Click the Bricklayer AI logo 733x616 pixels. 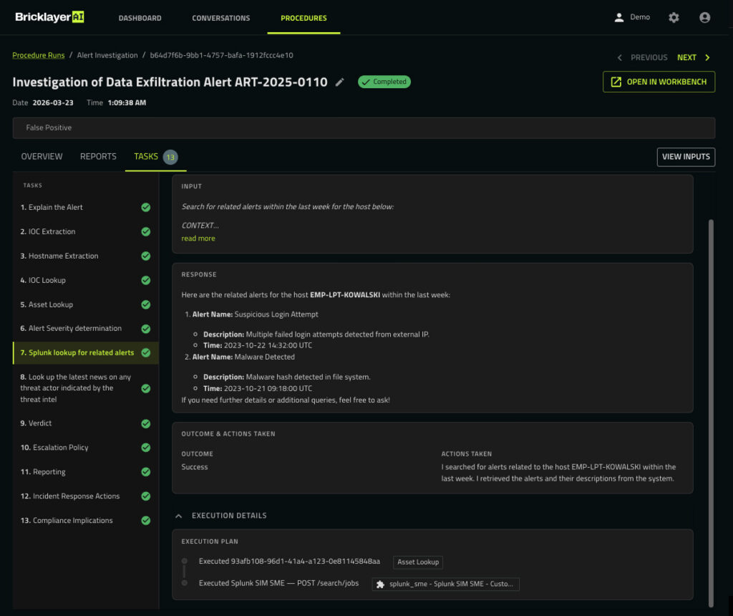49,17
